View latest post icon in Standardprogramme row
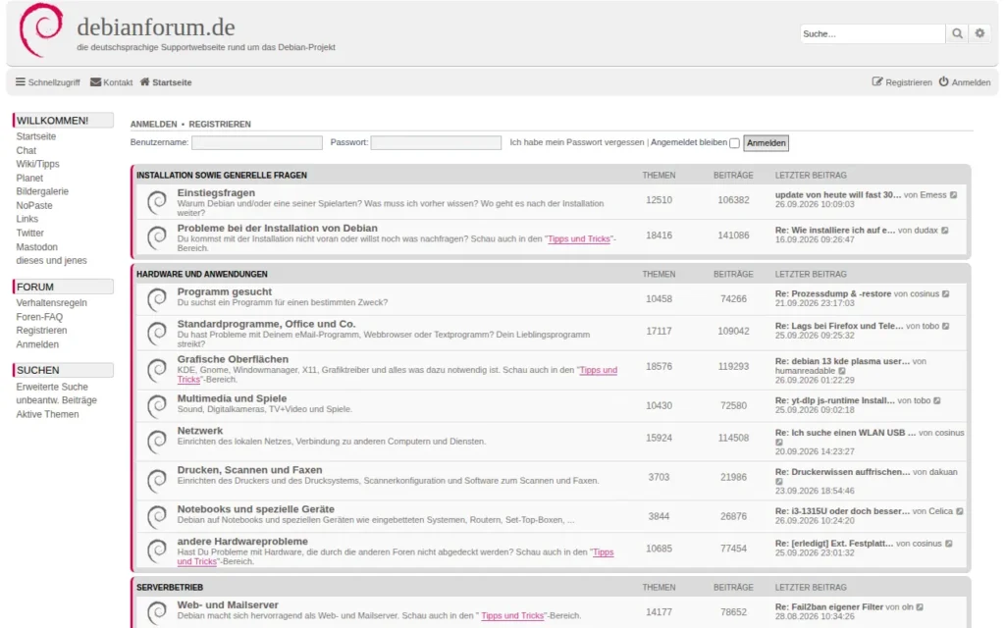This screenshot has width=1005, height=628. click(945, 326)
